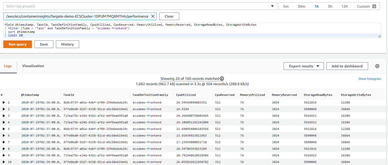Image resolution: width=388 pixels, height=165 pixels.
Task: Click the info icon beside records matched
Action: tap(222, 79)
